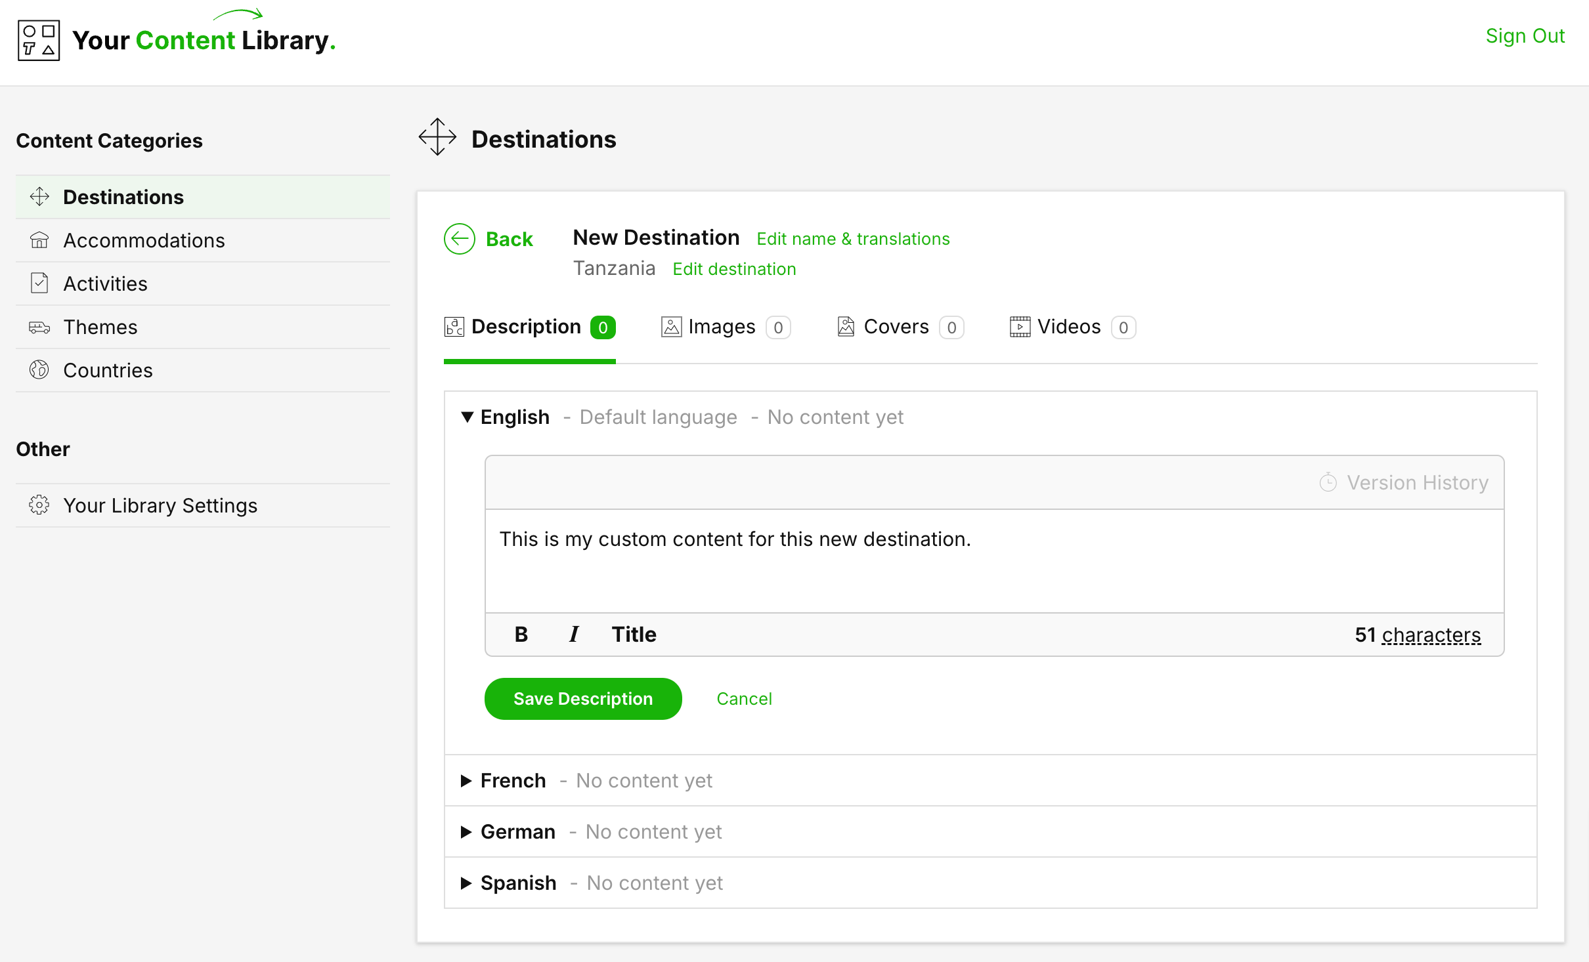Expand the German language section

[467, 831]
